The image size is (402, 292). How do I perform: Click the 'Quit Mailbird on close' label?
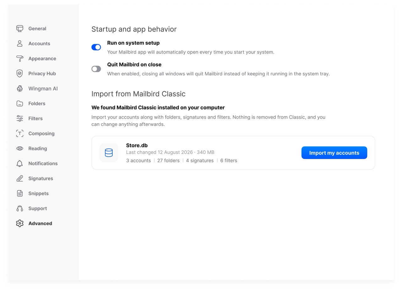[134, 65]
